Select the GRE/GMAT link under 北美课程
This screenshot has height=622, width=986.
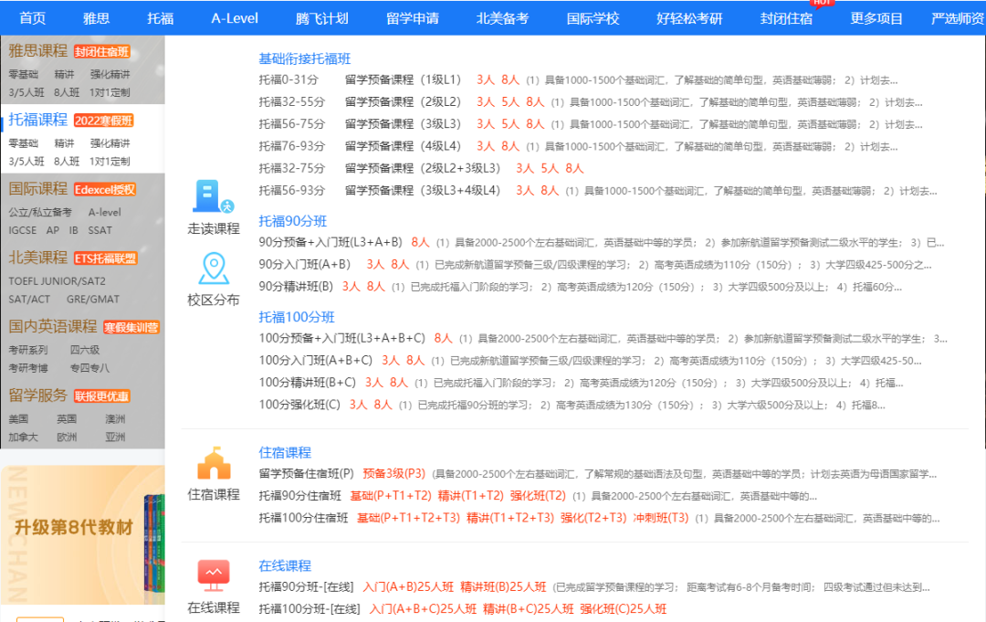pos(93,299)
